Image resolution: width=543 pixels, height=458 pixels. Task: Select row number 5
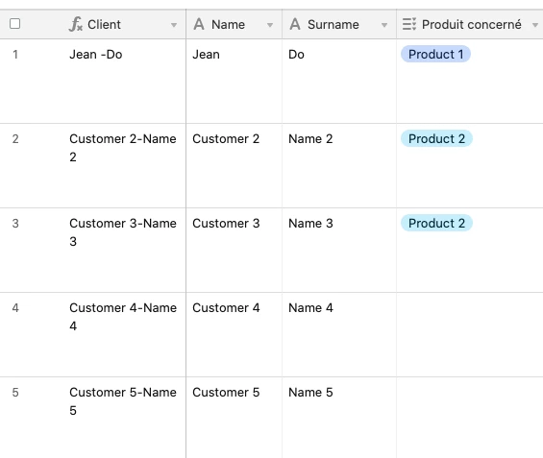click(15, 393)
